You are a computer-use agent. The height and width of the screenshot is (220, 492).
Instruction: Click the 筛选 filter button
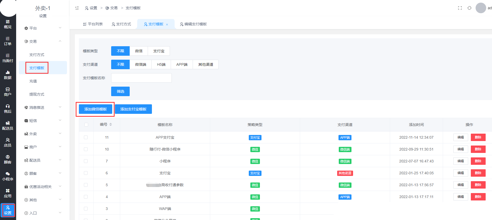click(x=120, y=91)
